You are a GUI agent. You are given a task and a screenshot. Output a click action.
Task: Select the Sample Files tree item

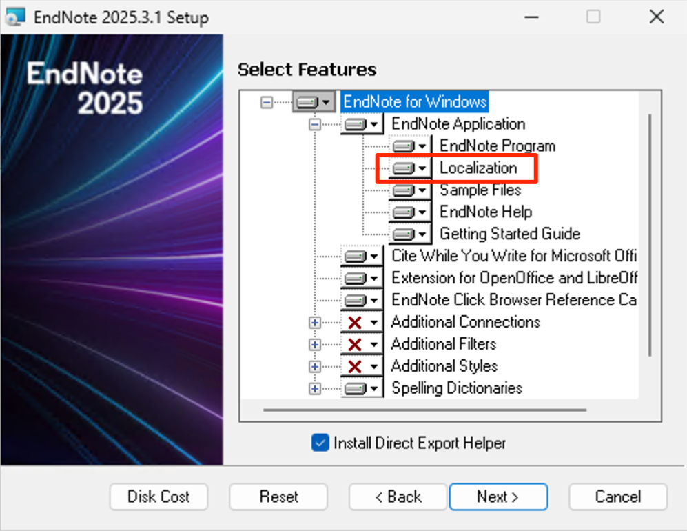pos(480,190)
